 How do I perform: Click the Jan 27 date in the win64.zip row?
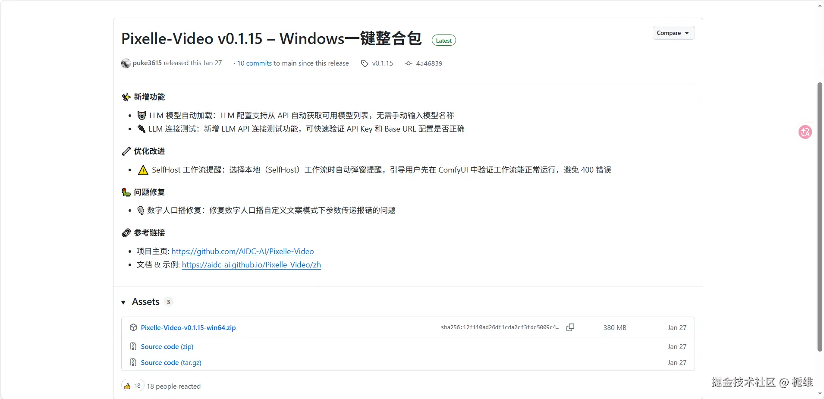pyautogui.click(x=677, y=328)
